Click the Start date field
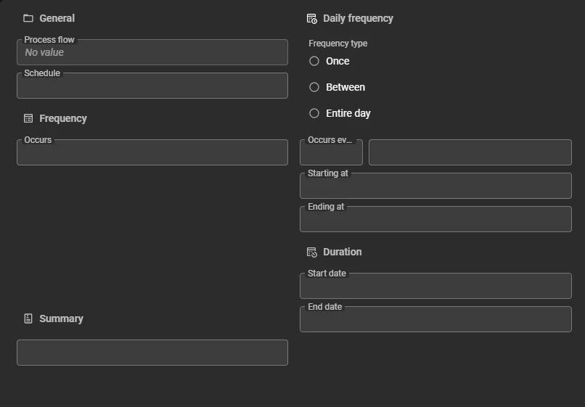The width and height of the screenshot is (585, 407). coord(435,287)
